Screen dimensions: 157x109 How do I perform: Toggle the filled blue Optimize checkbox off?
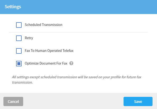click(x=19, y=63)
